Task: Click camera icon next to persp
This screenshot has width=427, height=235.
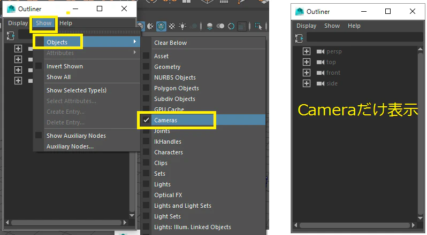Action: coord(321,51)
